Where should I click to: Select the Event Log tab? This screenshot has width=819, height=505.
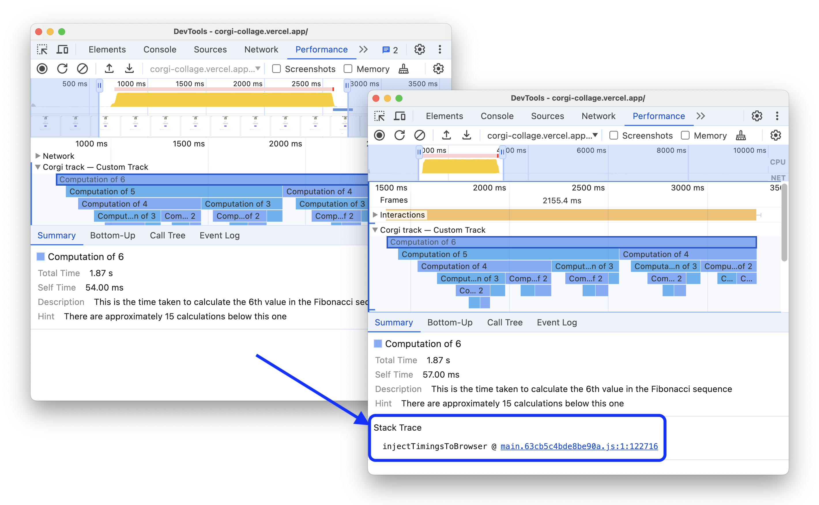click(x=556, y=322)
